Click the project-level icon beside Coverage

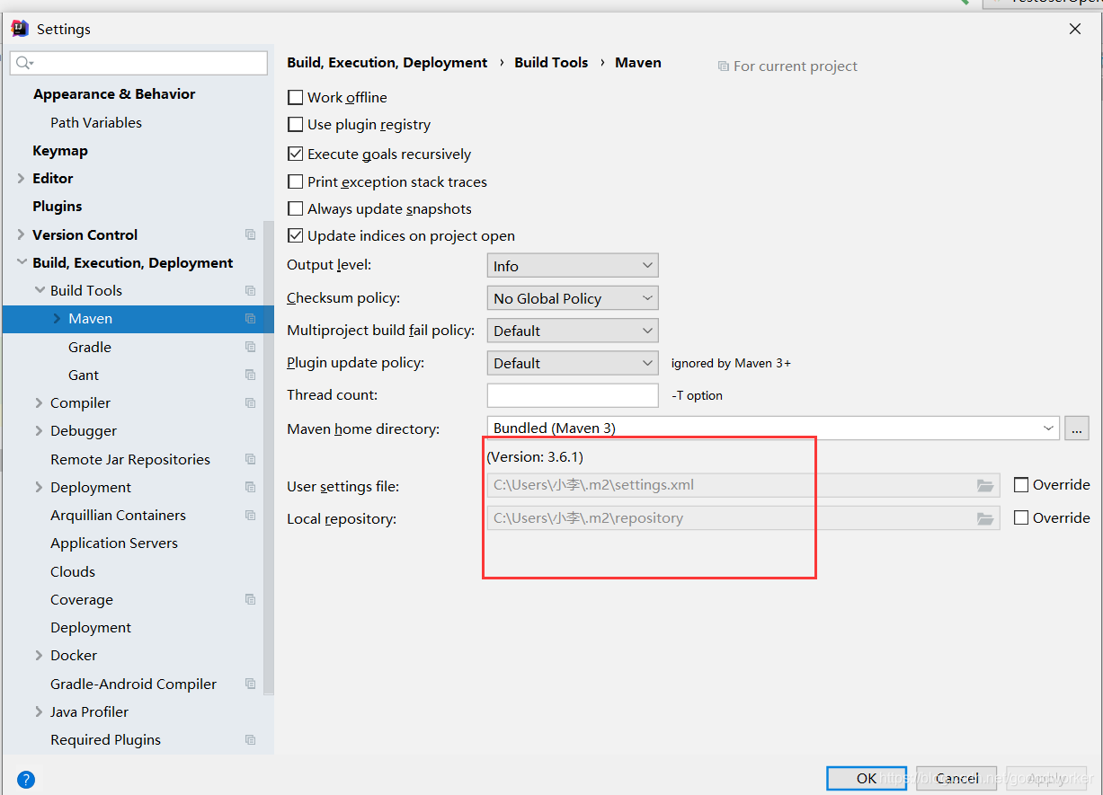coord(251,599)
